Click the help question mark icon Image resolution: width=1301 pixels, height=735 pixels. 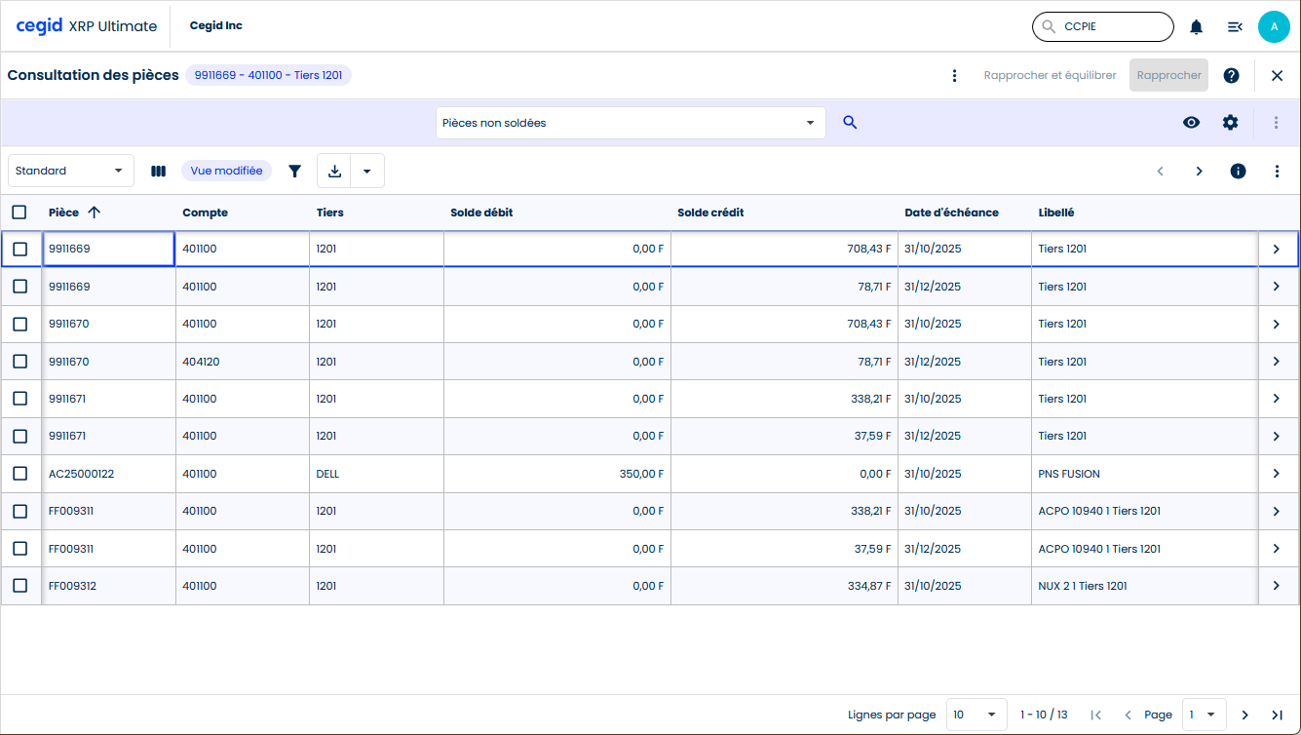(x=1231, y=75)
